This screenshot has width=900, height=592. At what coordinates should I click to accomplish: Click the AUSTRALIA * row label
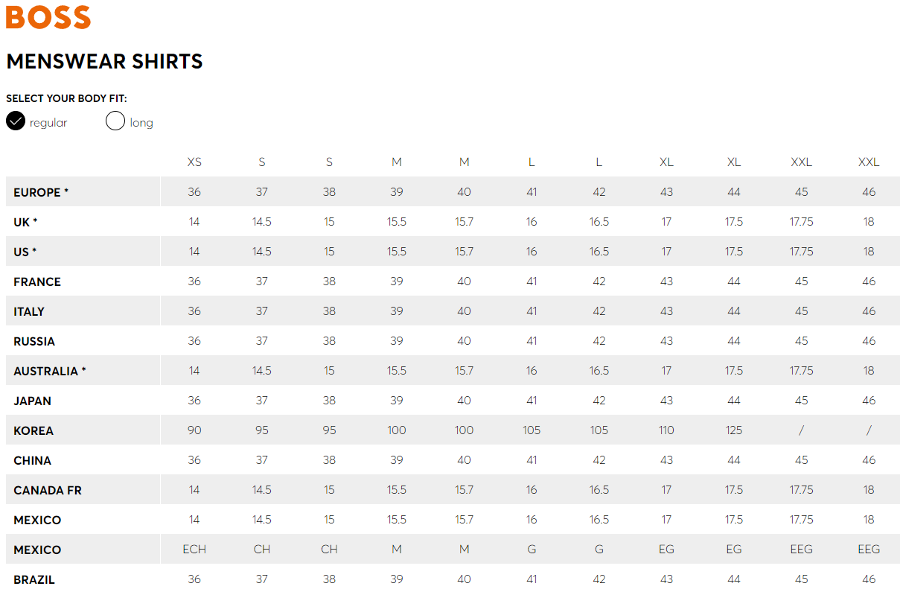[50, 371]
